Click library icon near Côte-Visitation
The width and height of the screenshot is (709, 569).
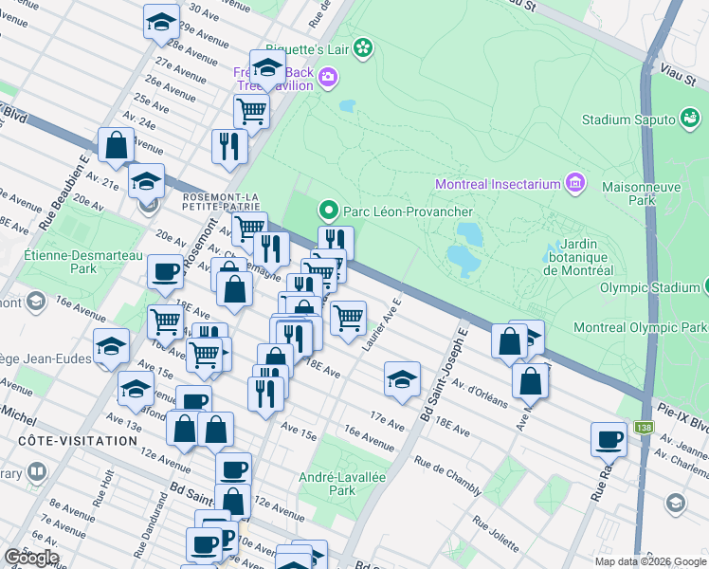(37, 472)
